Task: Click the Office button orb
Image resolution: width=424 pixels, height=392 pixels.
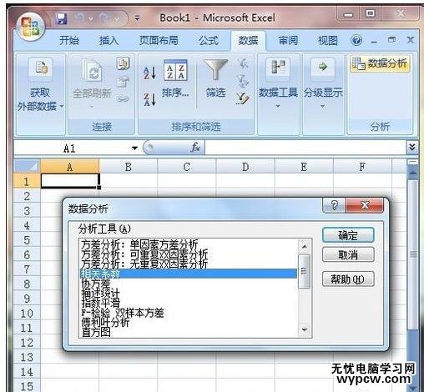Action: point(30,28)
